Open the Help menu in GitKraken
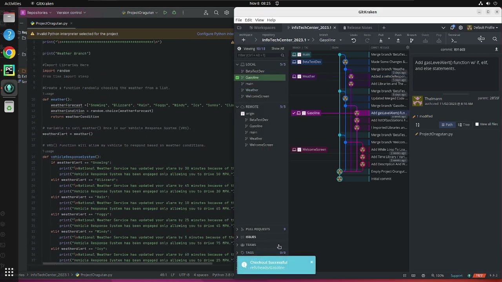502x282 pixels. (x=271, y=20)
